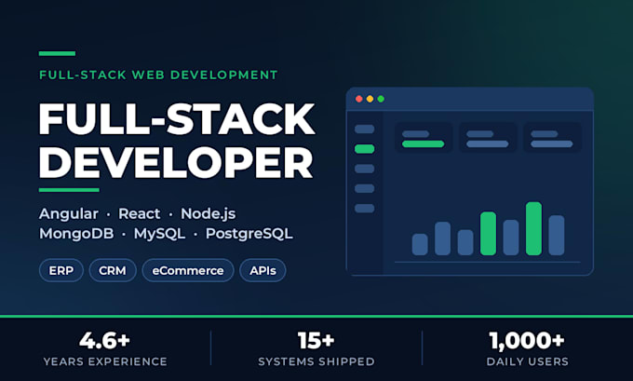
Task: Open the stat card with green line
Action: (x=424, y=138)
